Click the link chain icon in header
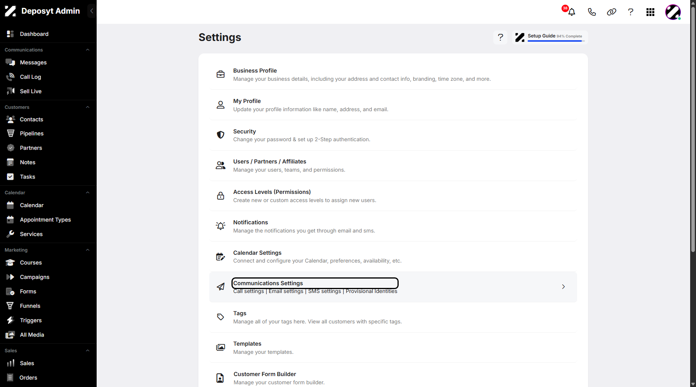This screenshot has width=696, height=387. 611,12
